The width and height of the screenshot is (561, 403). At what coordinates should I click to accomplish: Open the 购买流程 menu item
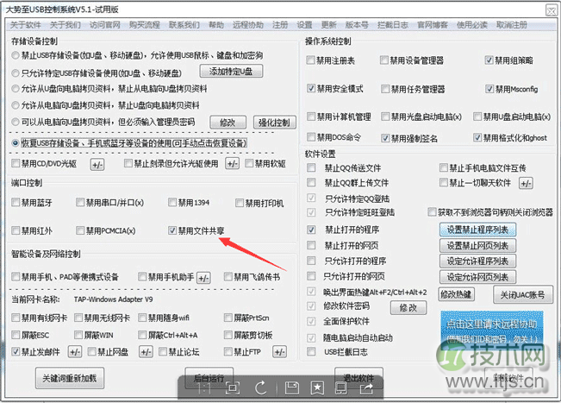(x=144, y=25)
